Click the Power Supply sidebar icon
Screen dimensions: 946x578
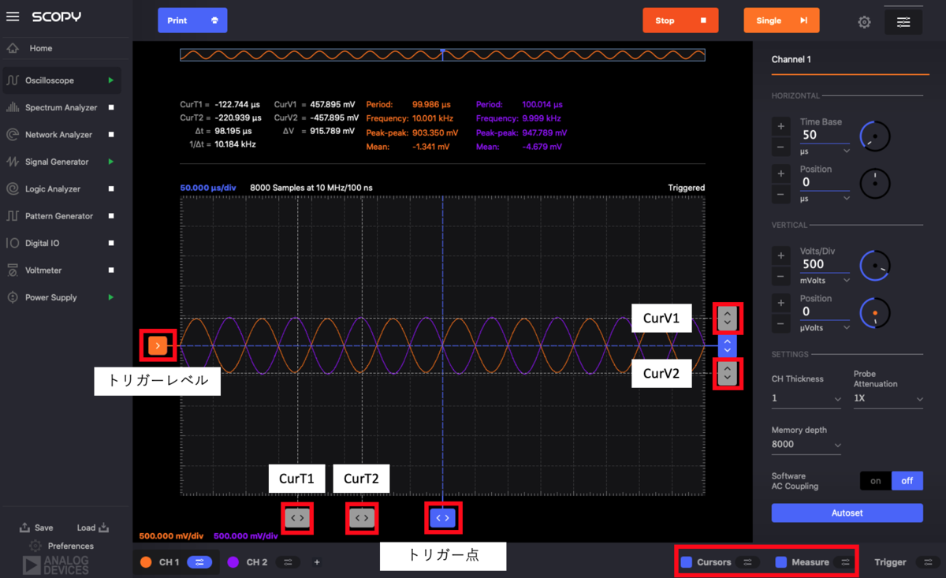[x=13, y=297]
